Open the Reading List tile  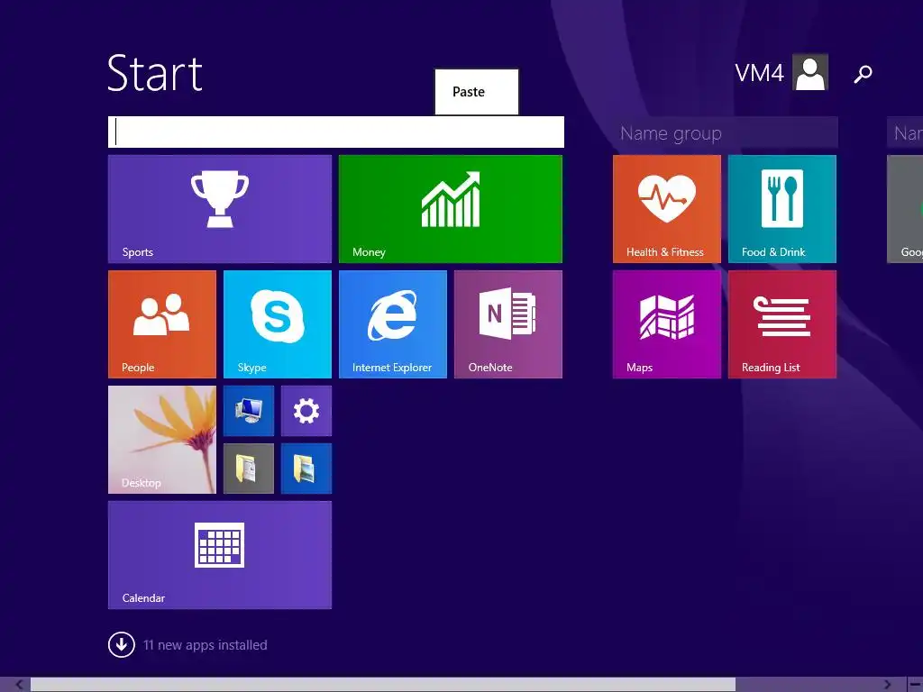781,324
